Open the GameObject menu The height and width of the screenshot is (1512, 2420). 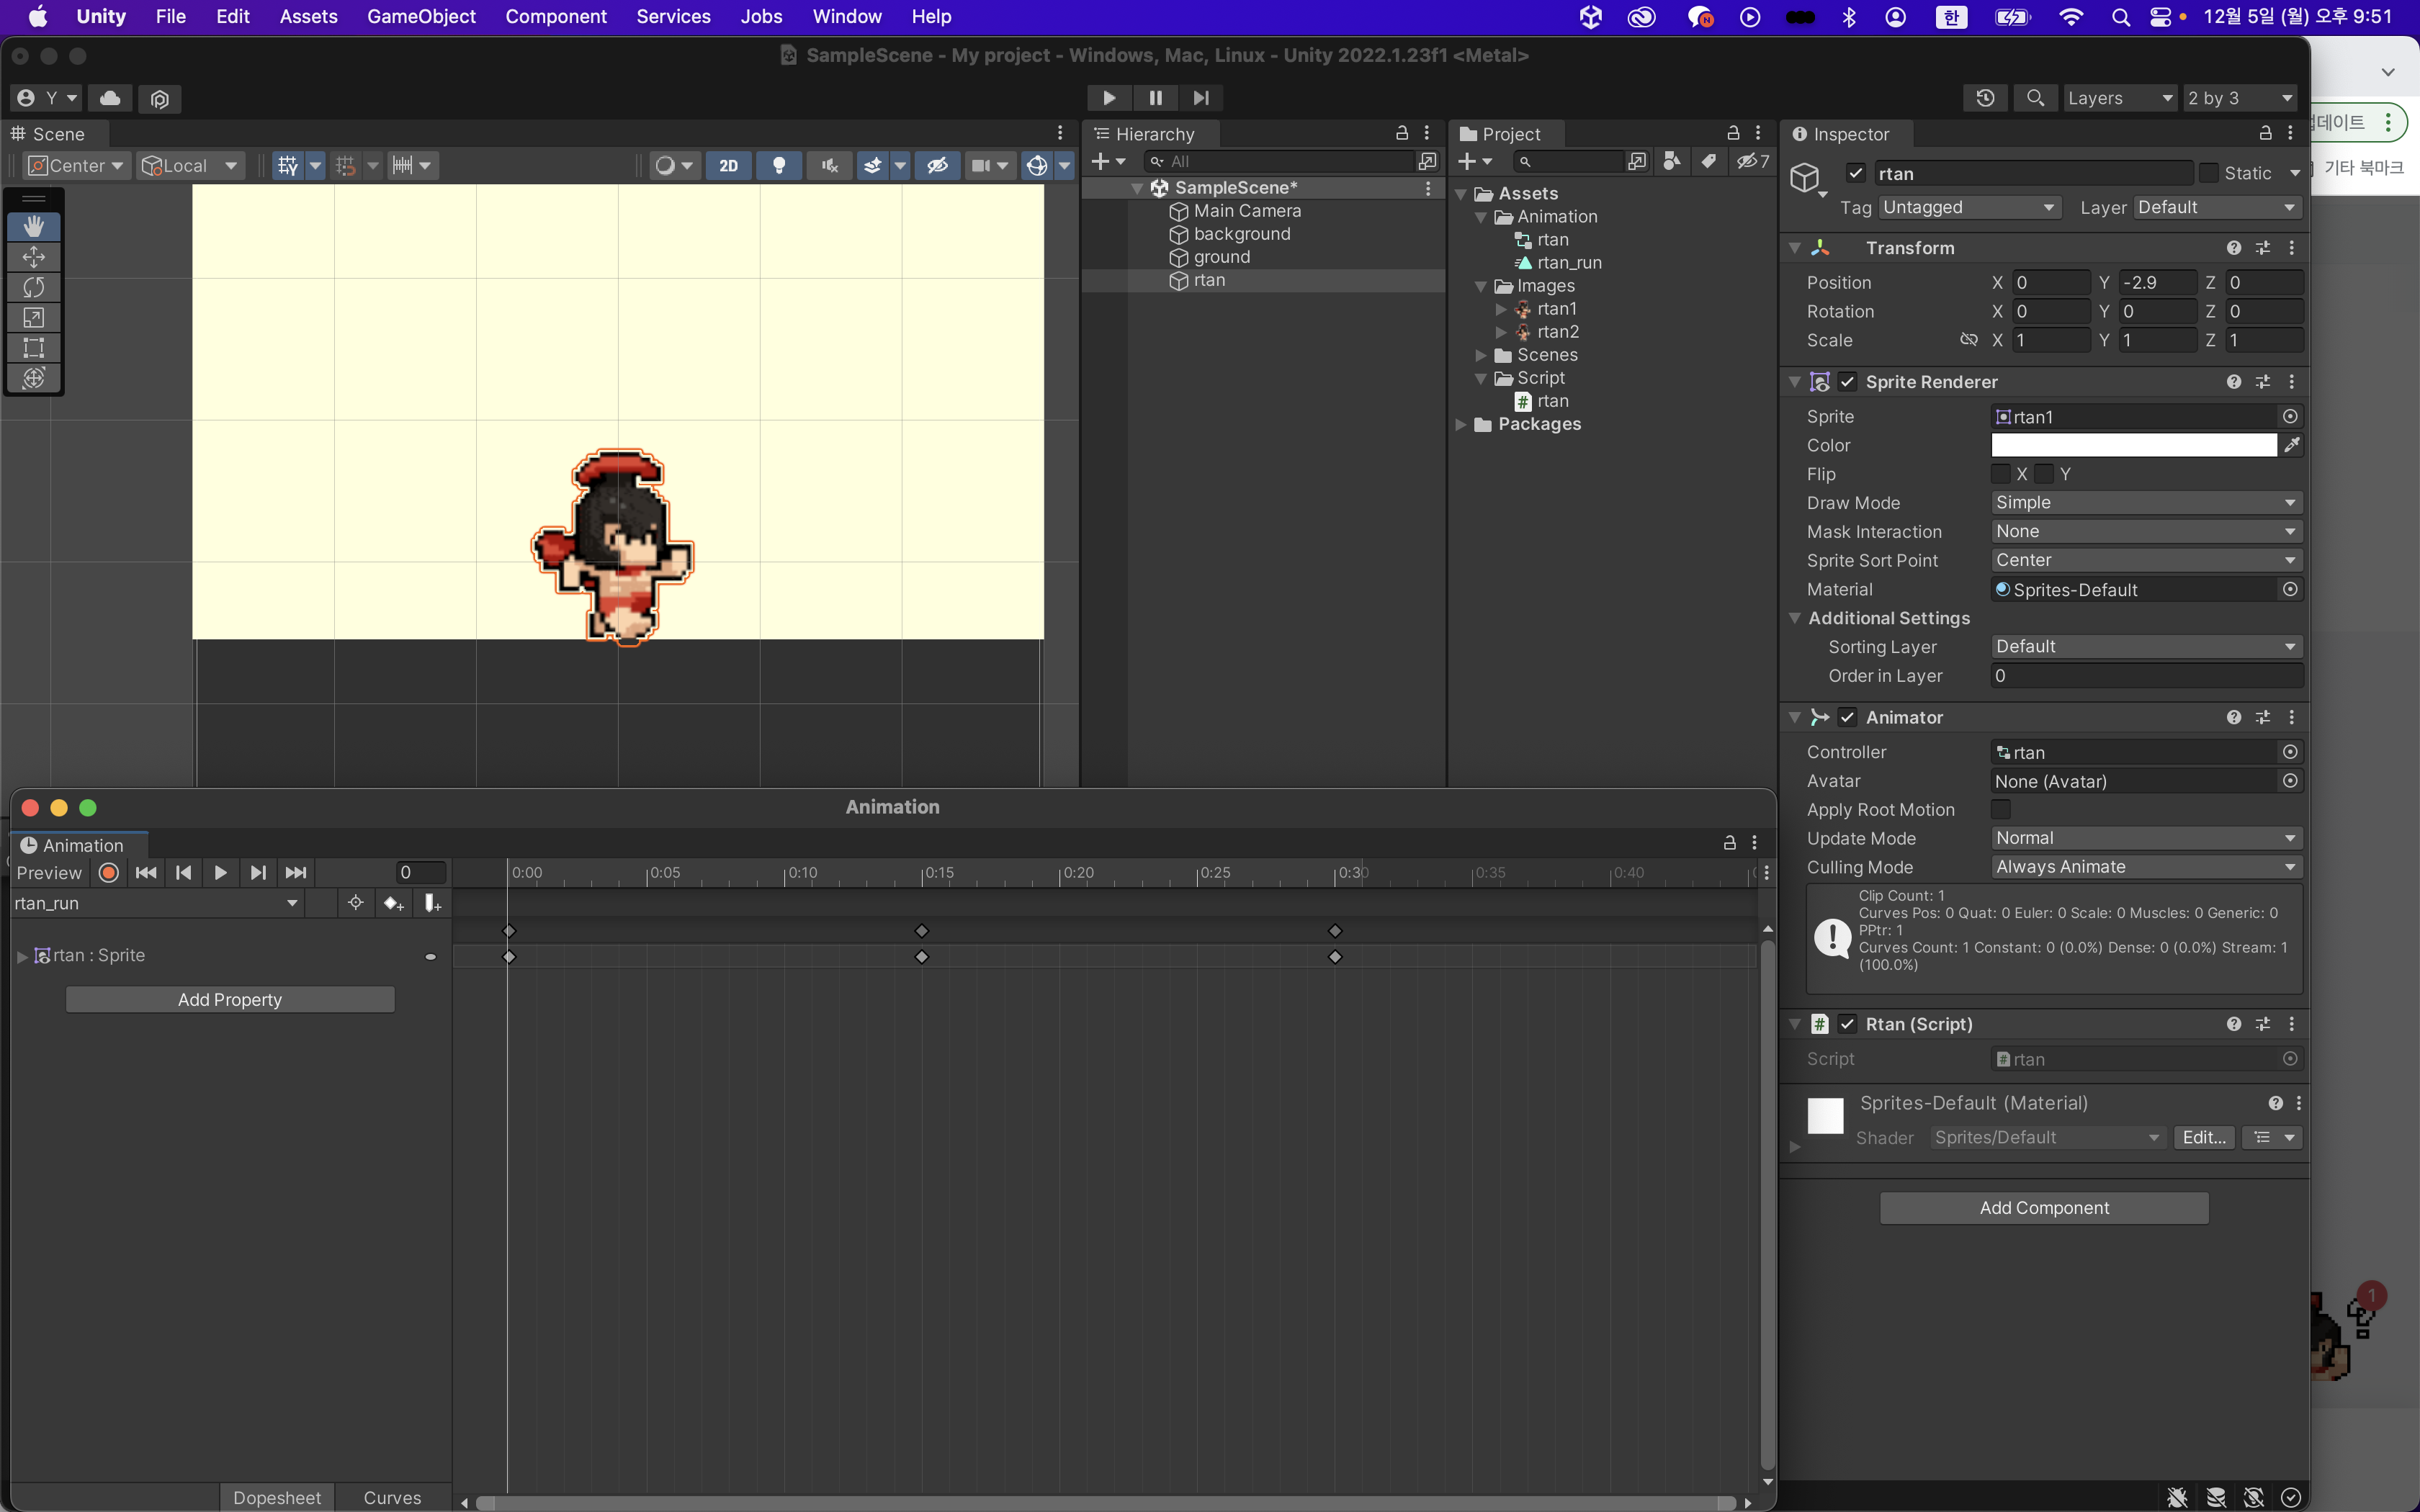pos(421,17)
